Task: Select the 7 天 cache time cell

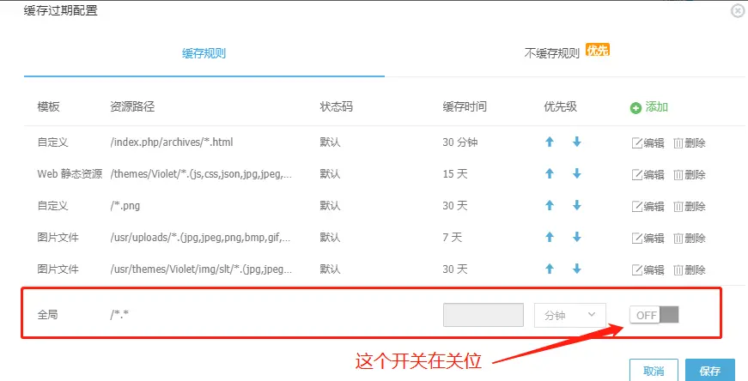Action: click(453, 237)
